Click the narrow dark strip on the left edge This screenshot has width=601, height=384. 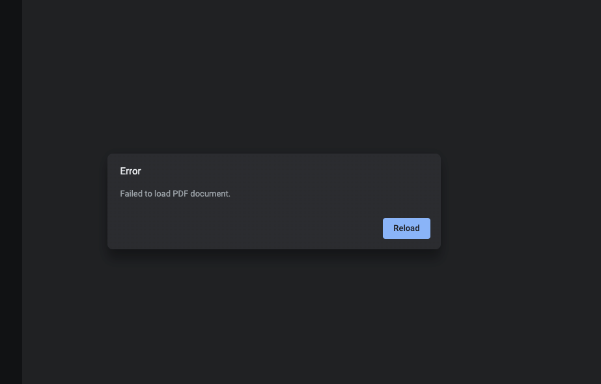click(x=10, y=192)
